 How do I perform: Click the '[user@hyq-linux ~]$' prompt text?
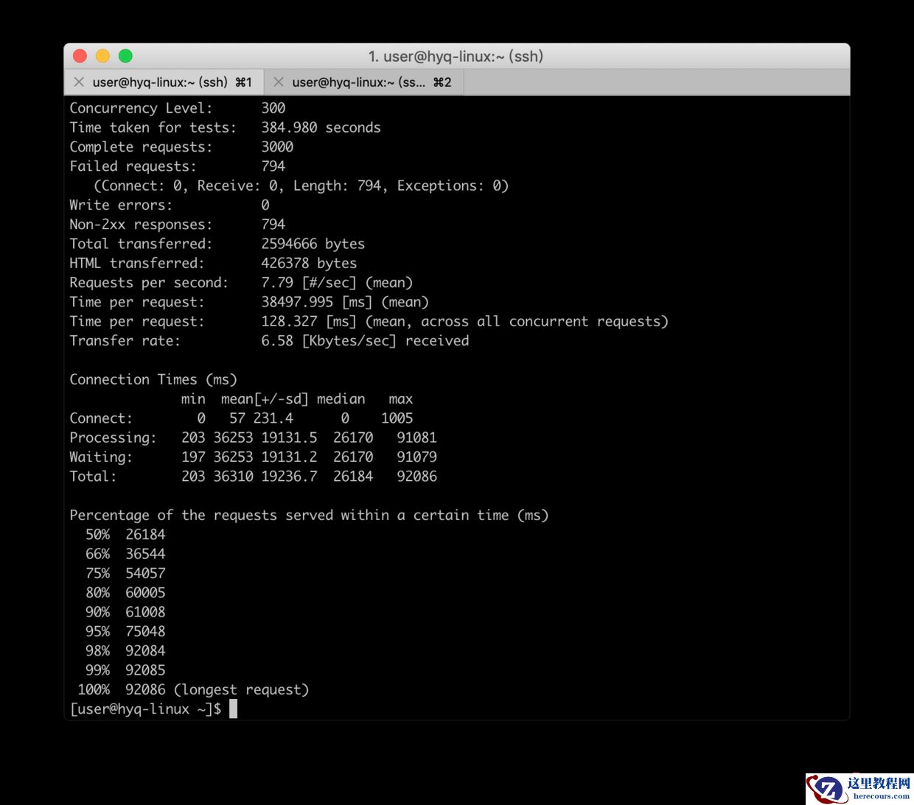(145, 709)
